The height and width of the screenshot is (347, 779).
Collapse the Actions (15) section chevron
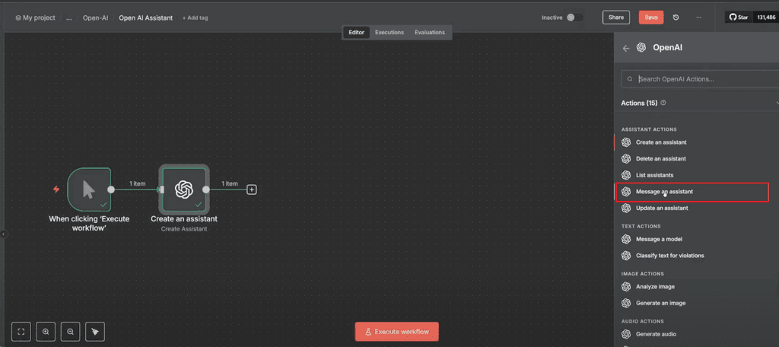click(x=776, y=103)
